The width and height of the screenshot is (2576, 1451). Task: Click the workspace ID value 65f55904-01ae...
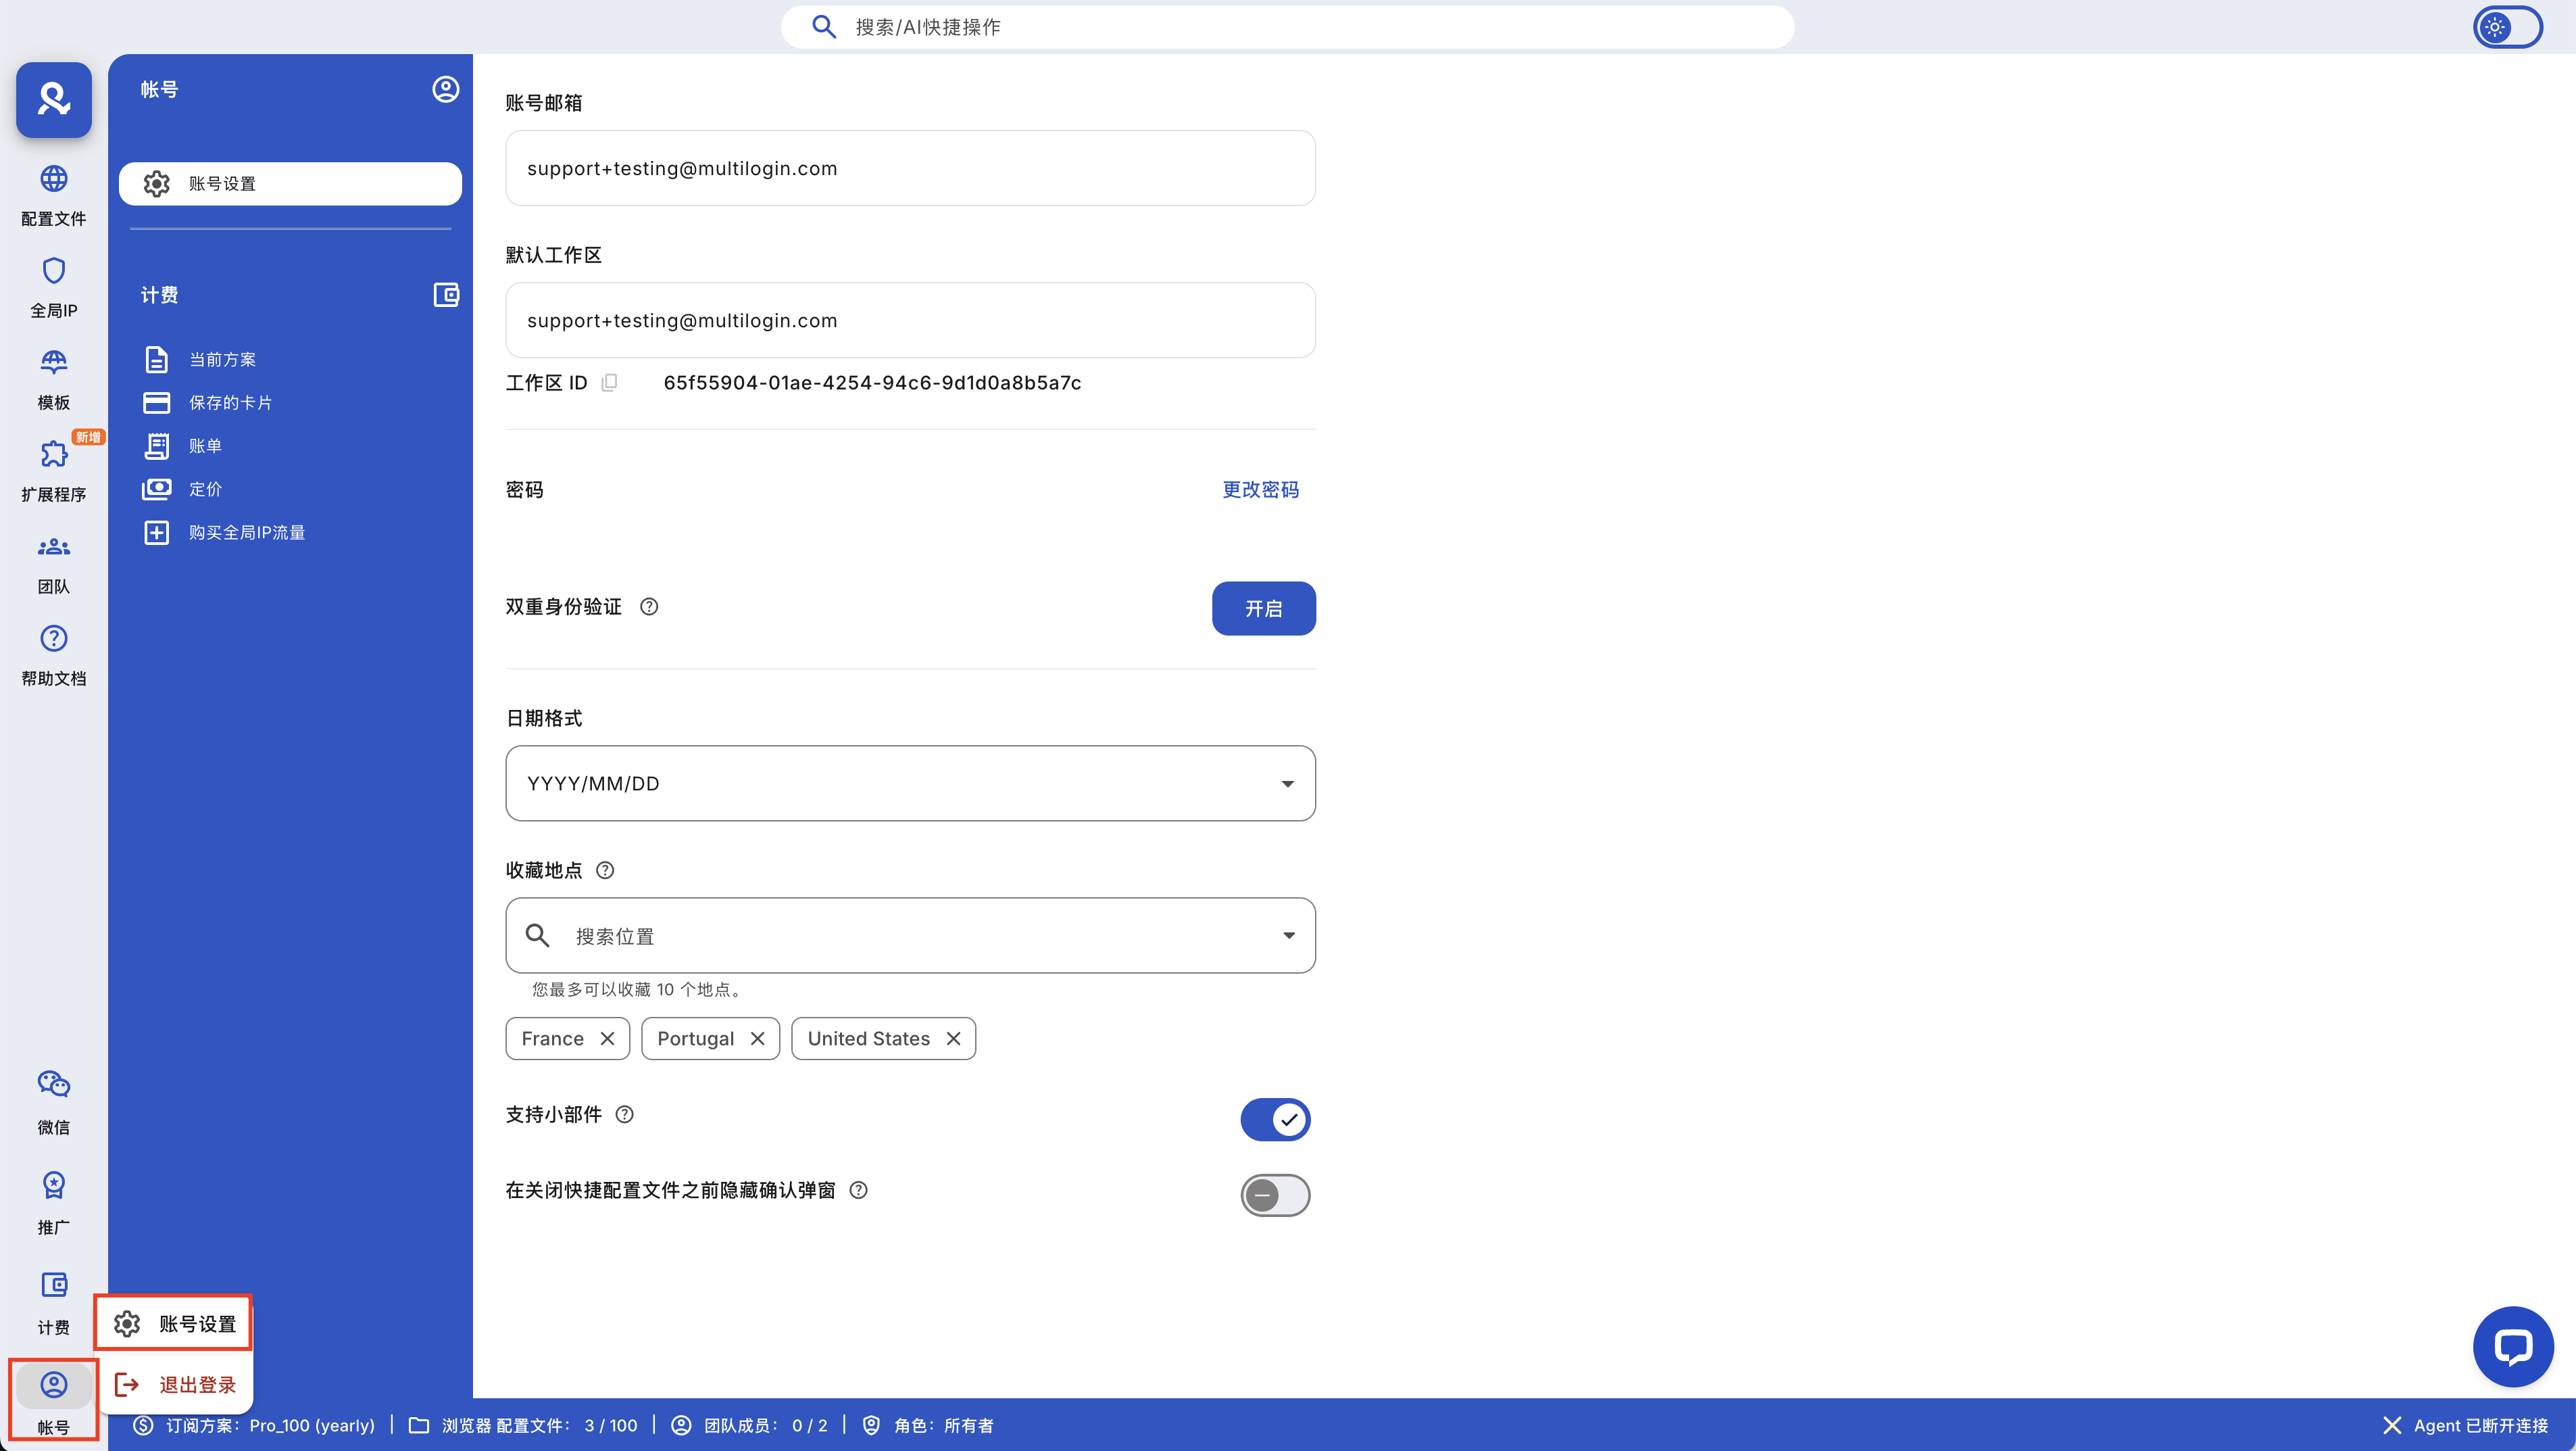(872, 382)
